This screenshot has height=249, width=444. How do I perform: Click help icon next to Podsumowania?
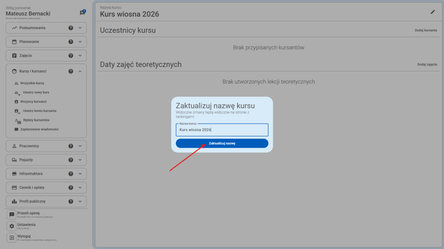pyautogui.click(x=71, y=28)
